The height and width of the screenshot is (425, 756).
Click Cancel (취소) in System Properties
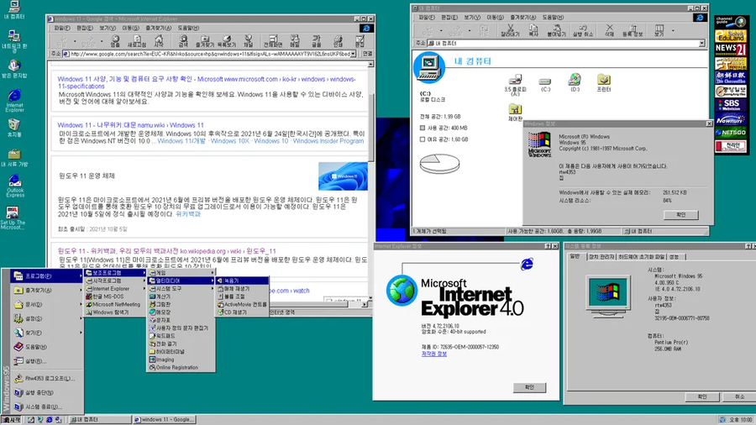[739, 396]
